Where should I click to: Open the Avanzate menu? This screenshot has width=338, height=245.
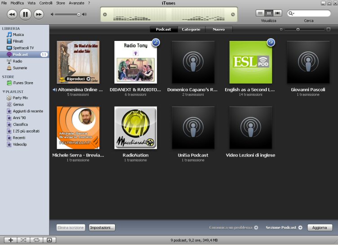[x=76, y=3]
